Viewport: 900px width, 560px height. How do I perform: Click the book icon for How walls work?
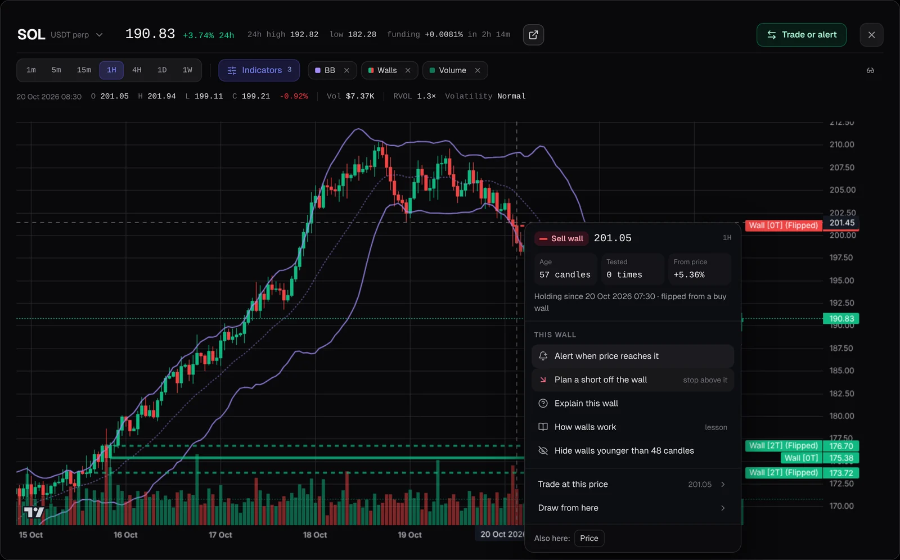click(543, 427)
